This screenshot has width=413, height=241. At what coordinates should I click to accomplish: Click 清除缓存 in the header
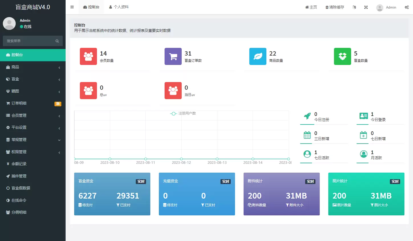(x=335, y=7)
